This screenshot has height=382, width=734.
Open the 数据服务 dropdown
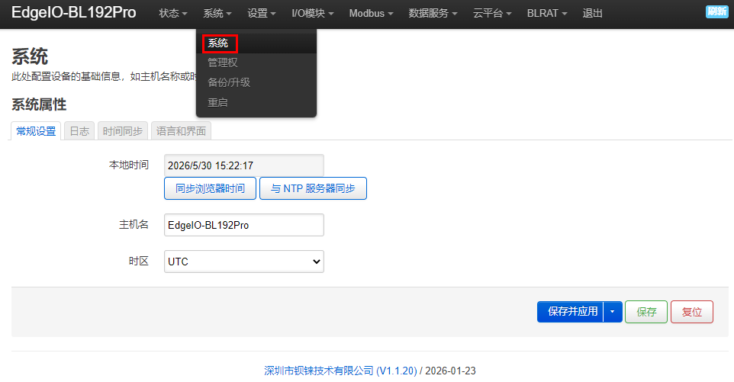pos(433,14)
